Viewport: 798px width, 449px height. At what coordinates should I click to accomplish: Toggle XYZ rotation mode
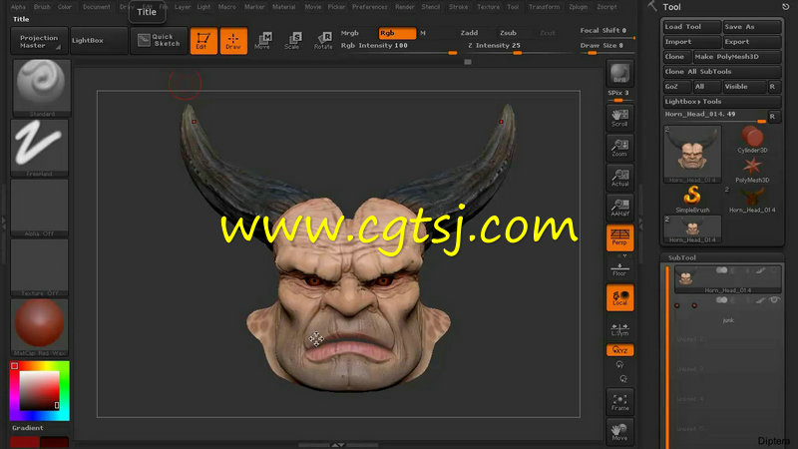pyautogui.click(x=619, y=350)
